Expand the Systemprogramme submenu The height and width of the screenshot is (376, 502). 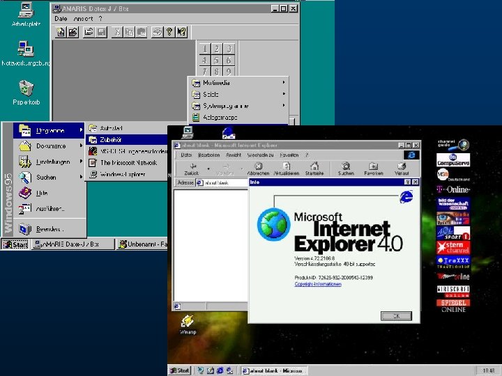click(238, 106)
